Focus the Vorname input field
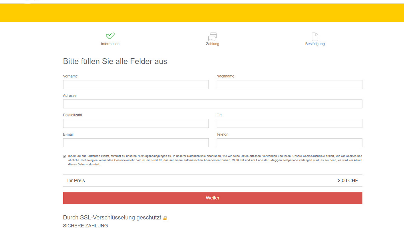This screenshot has height=232, width=404. pyautogui.click(x=136, y=84)
